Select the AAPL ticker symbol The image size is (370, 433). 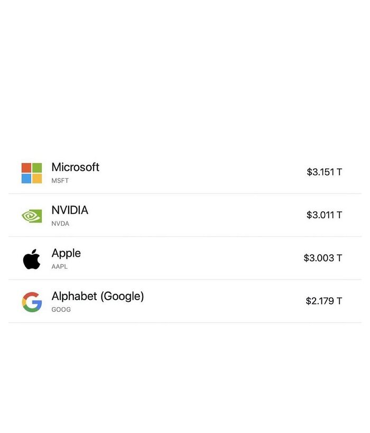59,266
